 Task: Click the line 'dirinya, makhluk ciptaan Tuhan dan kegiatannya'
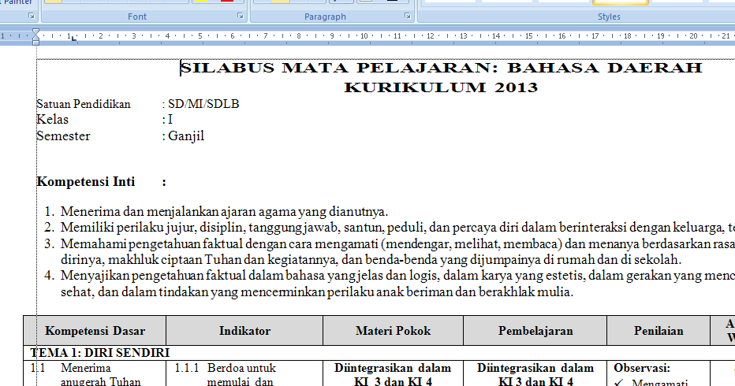[x=371, y=259]
